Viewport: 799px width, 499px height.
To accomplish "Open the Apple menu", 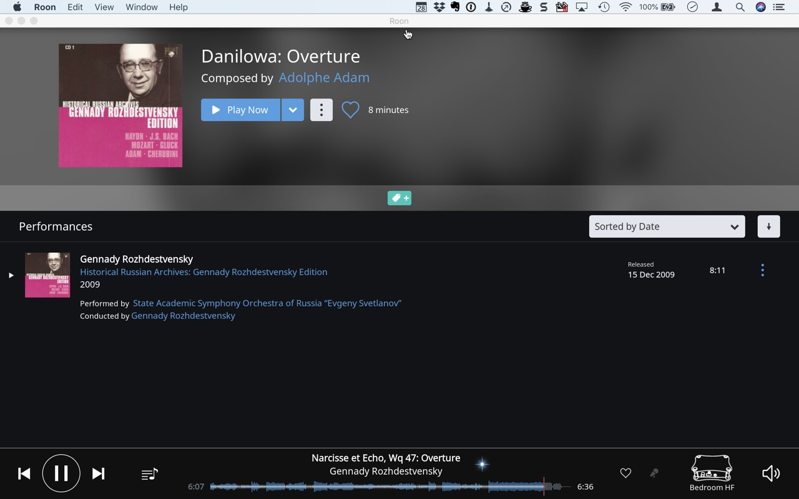I will coord(17,7).
